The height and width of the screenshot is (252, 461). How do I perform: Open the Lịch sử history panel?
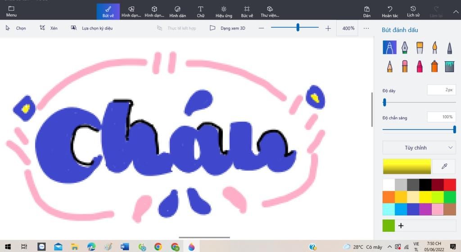click(x=413, y=12)
